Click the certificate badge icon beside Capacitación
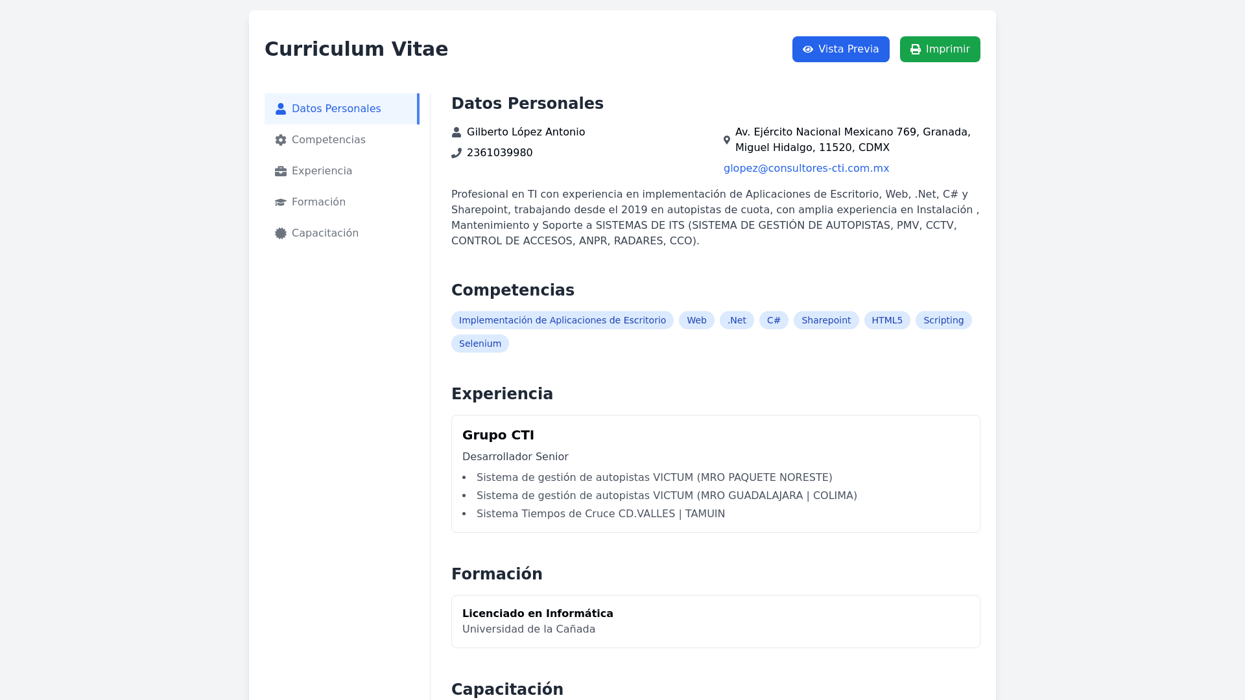 click(281, 233)
